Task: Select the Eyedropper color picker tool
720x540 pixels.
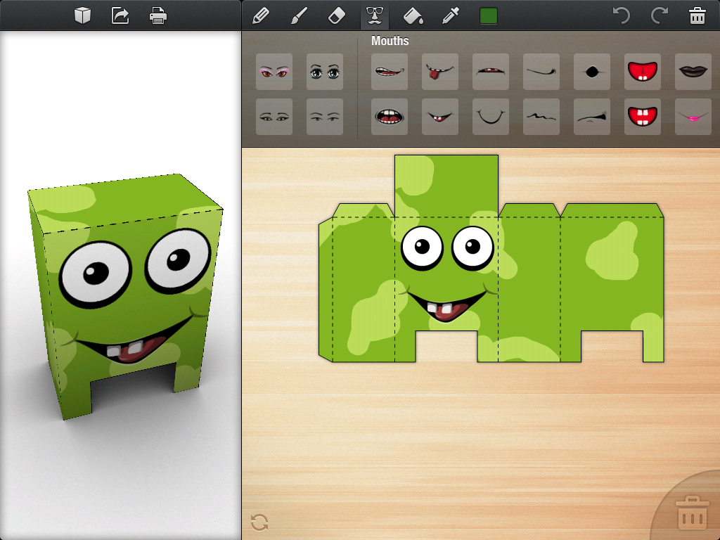Action: (x=451, y=15)
